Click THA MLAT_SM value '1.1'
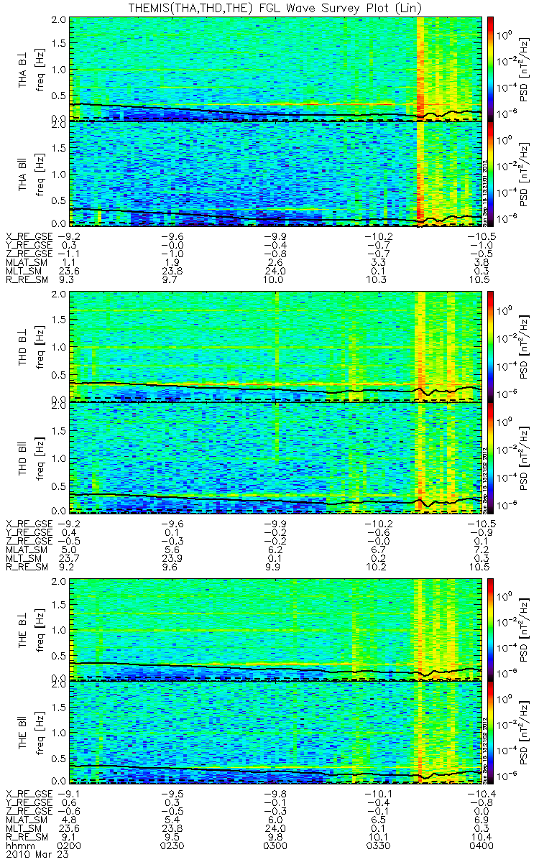The width and height of the screenshot is (539, 862). coord(69,264)
